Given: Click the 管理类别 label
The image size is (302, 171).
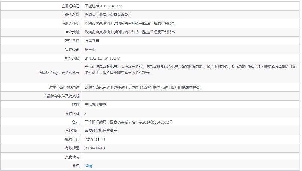Looking at the screenshot, I should coord(72,49).
